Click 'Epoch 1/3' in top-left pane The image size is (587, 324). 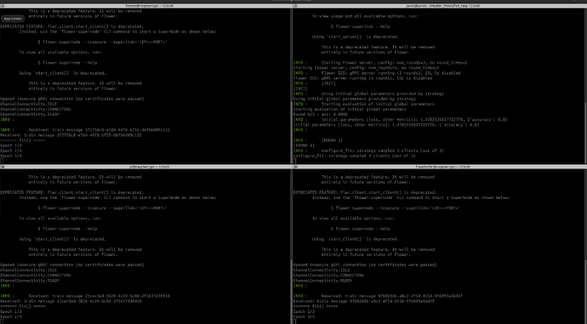pyautogui.click(x=11, y=145)
